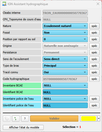The height and width of the screenshot is (132, 102).
Task: Click the Valider button
Action: (54, 119)
